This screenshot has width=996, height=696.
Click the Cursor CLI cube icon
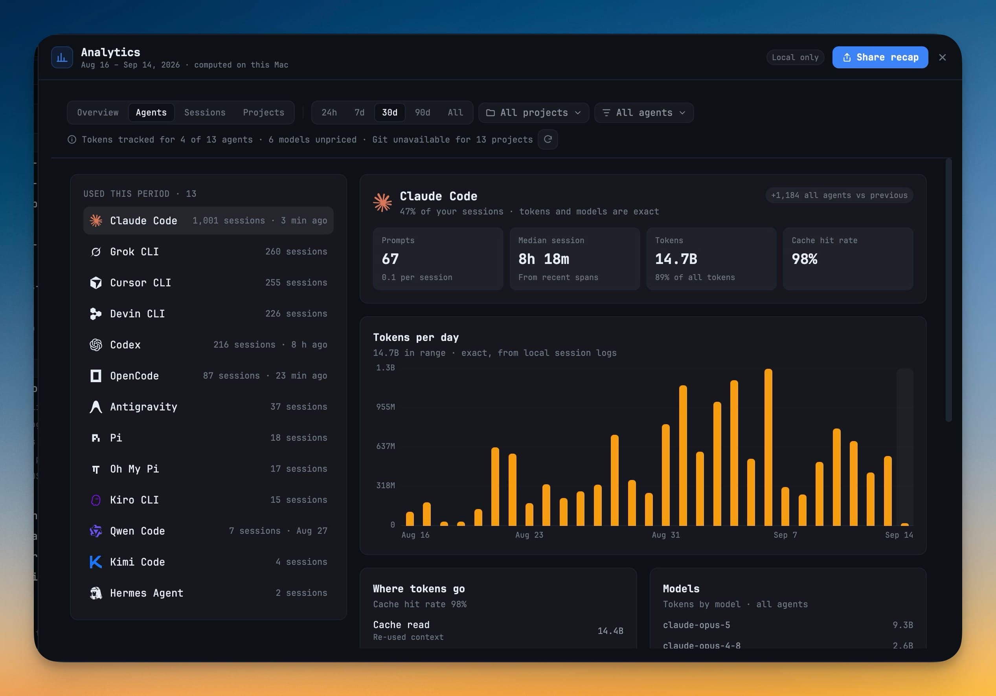tap(96, 283)
